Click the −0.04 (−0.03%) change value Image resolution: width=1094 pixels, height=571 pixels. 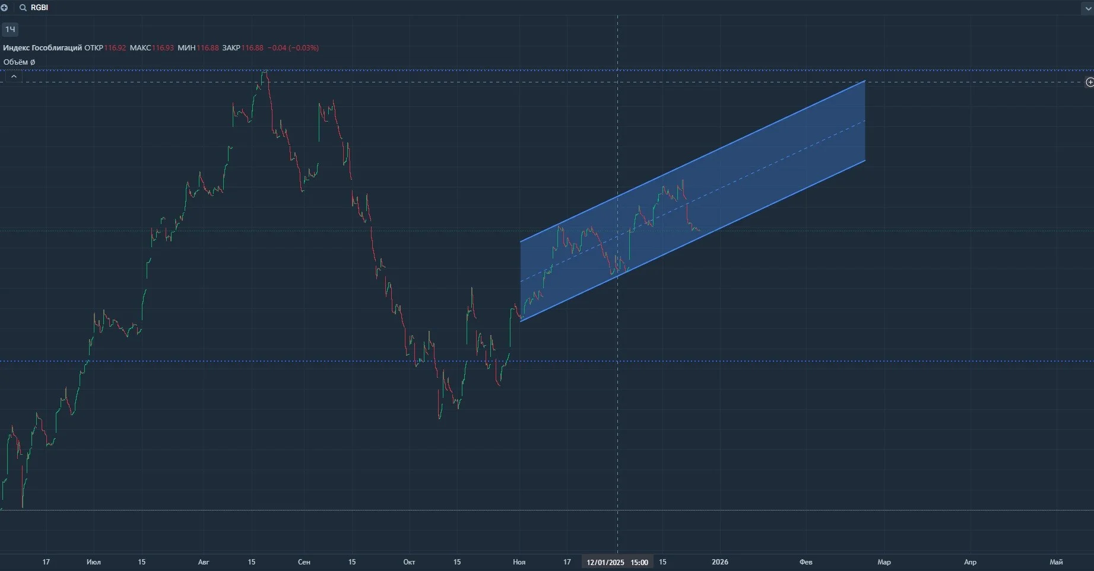(293, 48)
